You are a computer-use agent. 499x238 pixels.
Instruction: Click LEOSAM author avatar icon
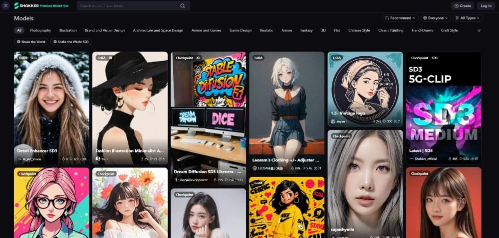[x=254, y=168]
